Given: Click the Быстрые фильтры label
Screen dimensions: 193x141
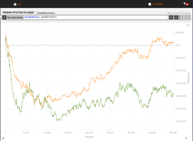Looking at the screenshot, I should pos(15,17).
